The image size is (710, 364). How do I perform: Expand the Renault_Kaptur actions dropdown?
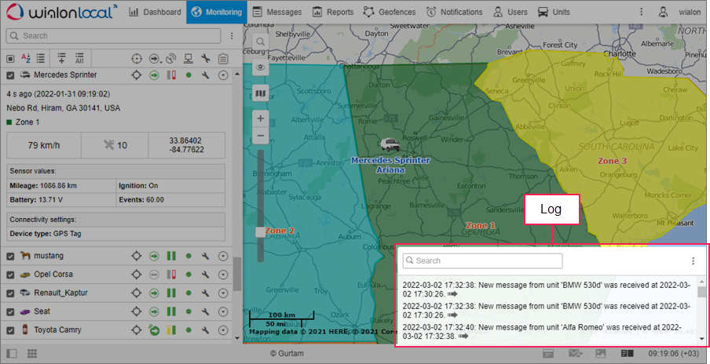click(223, 293)
